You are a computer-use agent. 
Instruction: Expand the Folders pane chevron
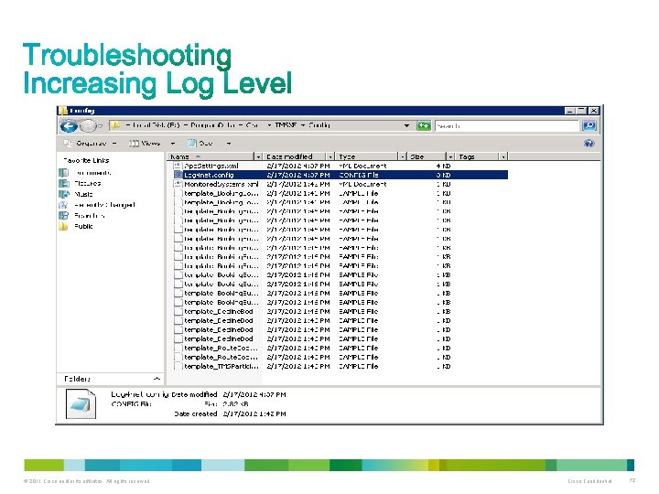tap(157, 379)
